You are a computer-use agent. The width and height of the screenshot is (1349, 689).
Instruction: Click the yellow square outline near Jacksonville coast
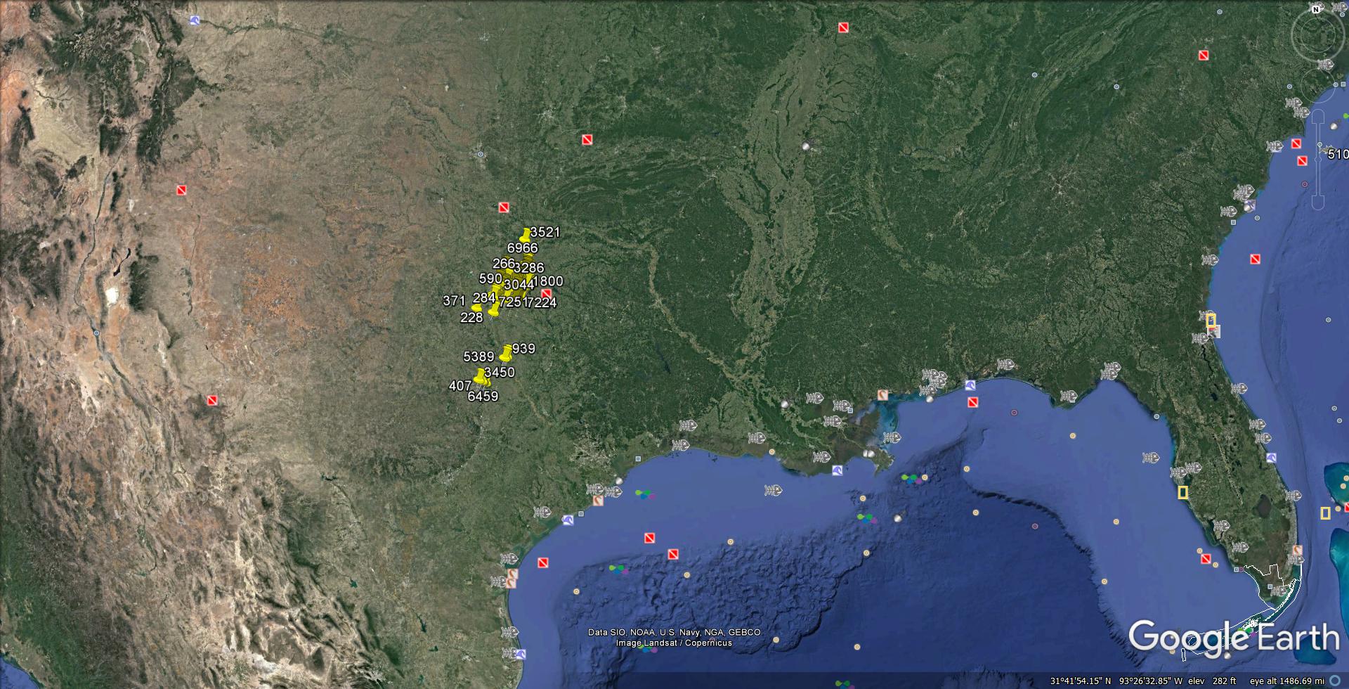[1211, 320]
